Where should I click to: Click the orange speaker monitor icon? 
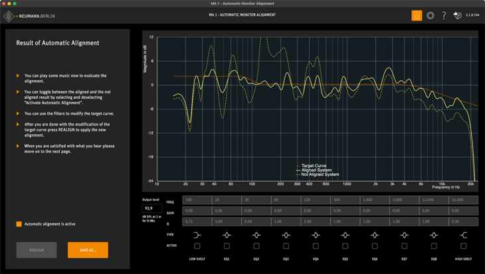[417, 15]
